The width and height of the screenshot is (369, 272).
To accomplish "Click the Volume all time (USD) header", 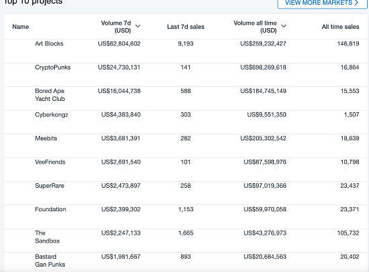I will click(255, 27).
